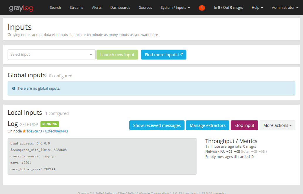Open the Select input combo box

51,55
